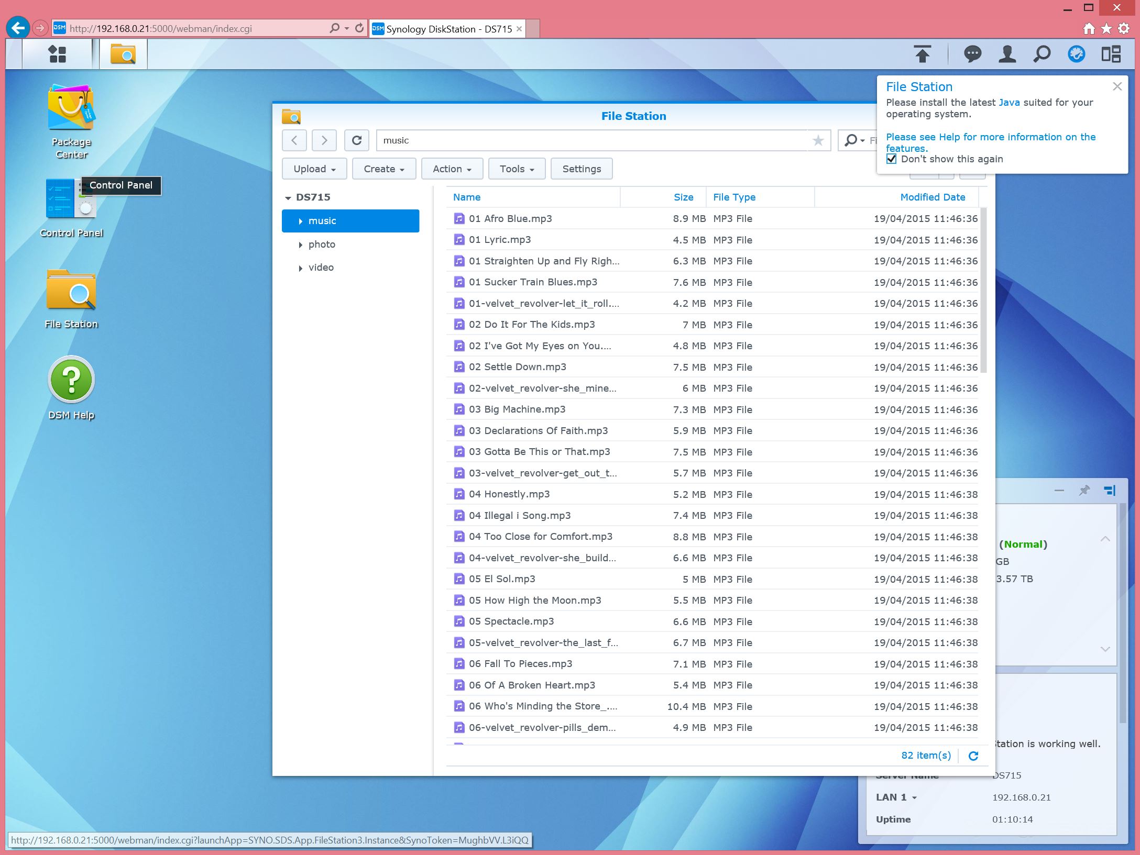Pin the widget panel with pushpin

(1084, 491)
